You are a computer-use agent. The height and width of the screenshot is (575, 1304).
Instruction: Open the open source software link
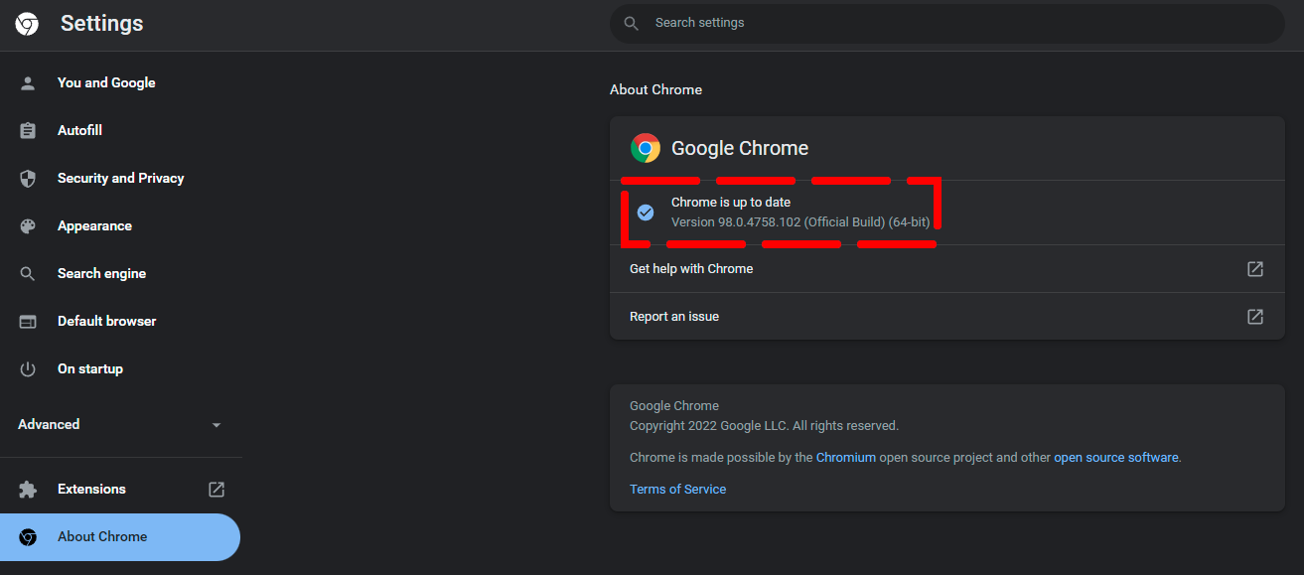[1116, 458]
